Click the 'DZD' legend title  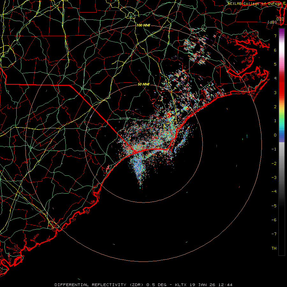click(x=280, y=19)
